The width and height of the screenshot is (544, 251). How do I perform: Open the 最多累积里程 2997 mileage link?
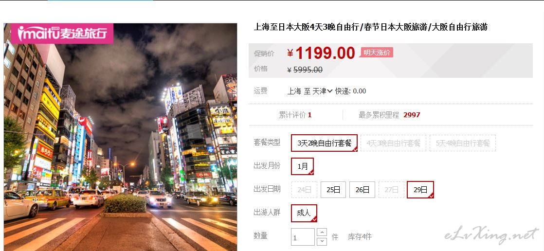(x=389, y=115)
